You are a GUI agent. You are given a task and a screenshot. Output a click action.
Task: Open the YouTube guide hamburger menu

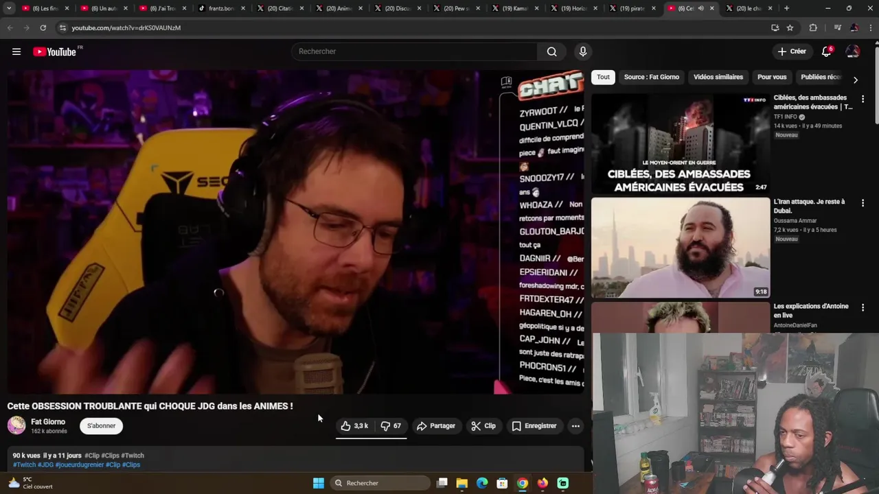(x=16, y=51)
